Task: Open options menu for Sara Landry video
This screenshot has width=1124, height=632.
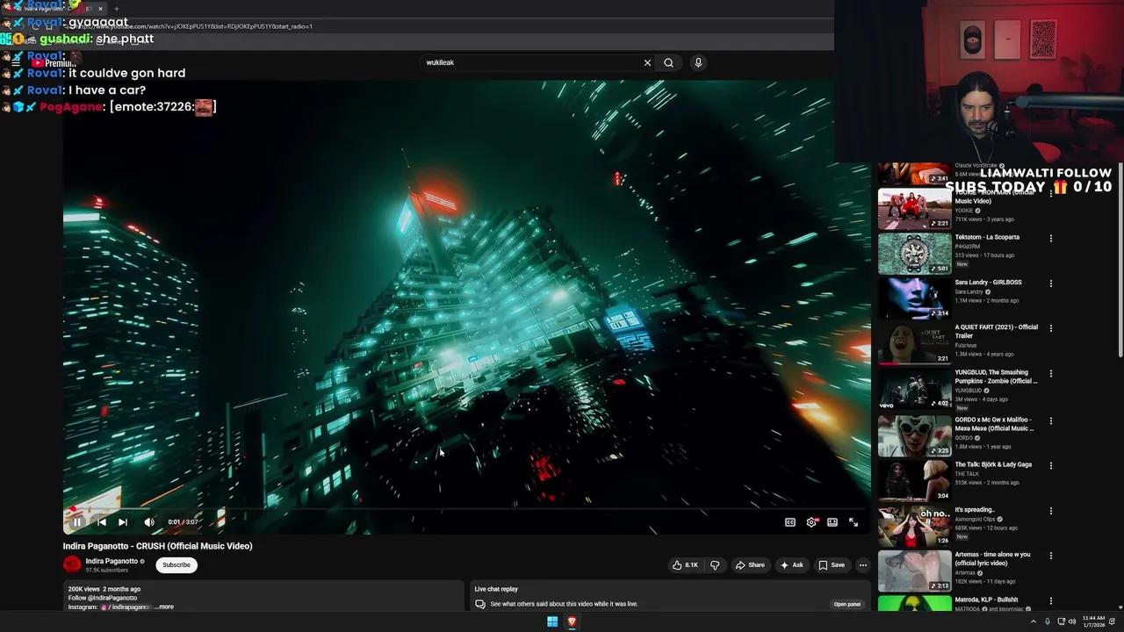Action: (x=1050, y=284)
